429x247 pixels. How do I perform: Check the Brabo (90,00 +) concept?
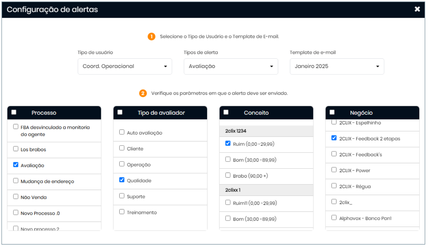[228, 175]
